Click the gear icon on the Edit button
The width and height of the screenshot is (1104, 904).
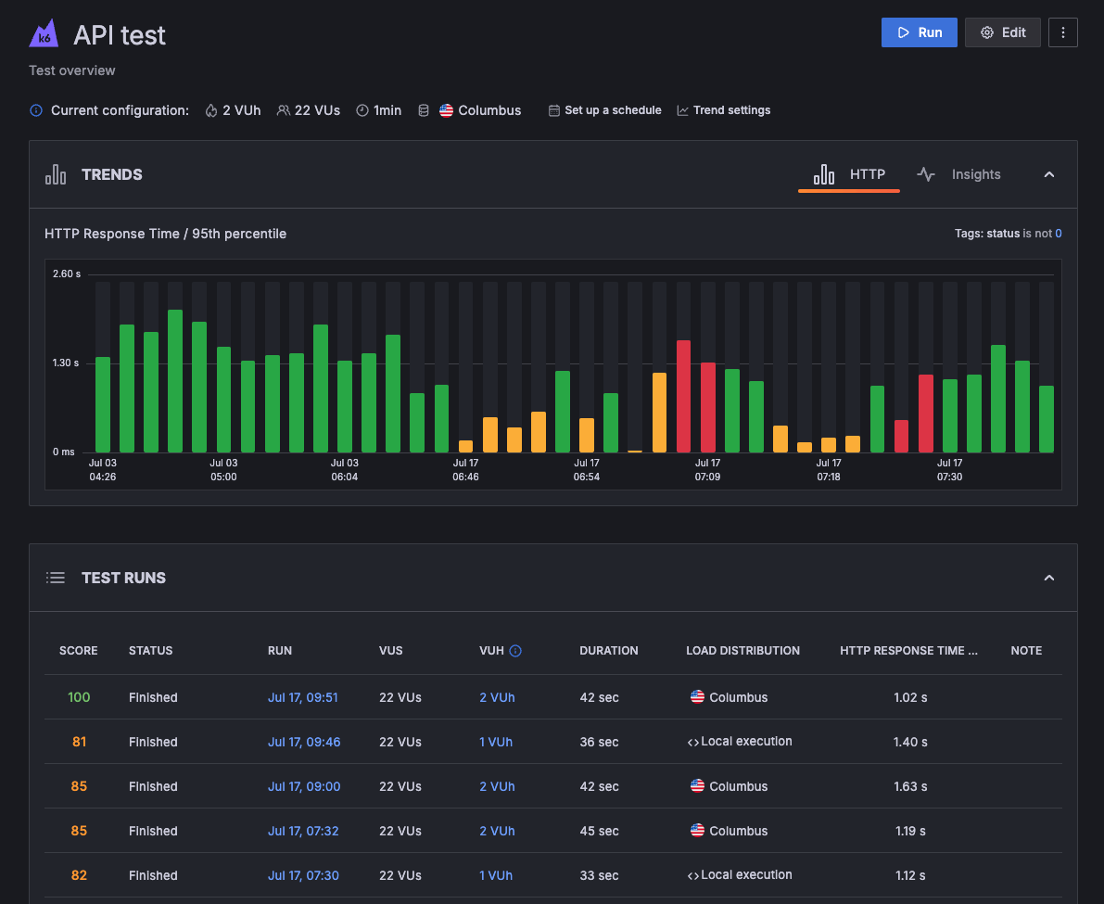[988, 32]
